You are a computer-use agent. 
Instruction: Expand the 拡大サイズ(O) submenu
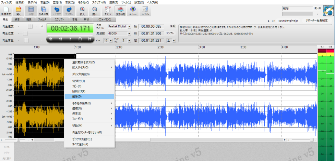click(89, 67)
